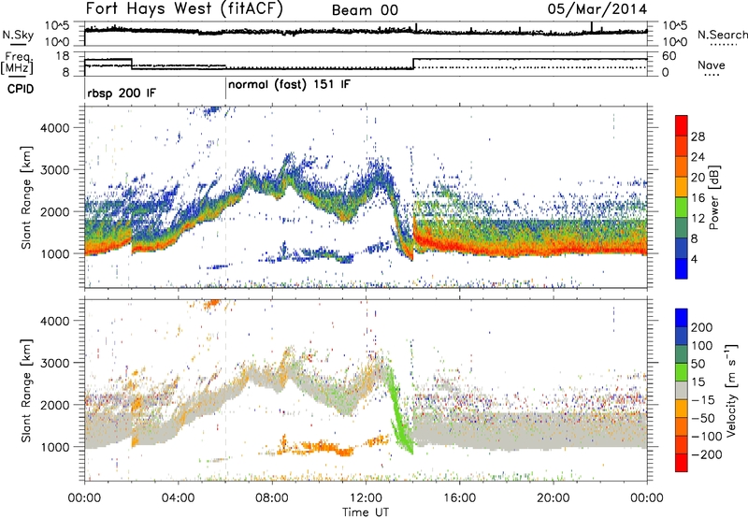The width and height of the screenshot is (748, 518).
Task: Click the '-200' Velocity colorbar tick value
Action: click(x=707, y=454)
